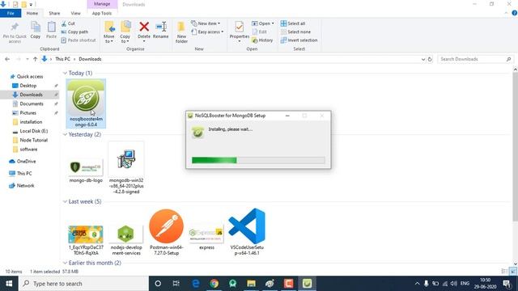Click This PC in the address breadcrumb

[x=62, y=59]
